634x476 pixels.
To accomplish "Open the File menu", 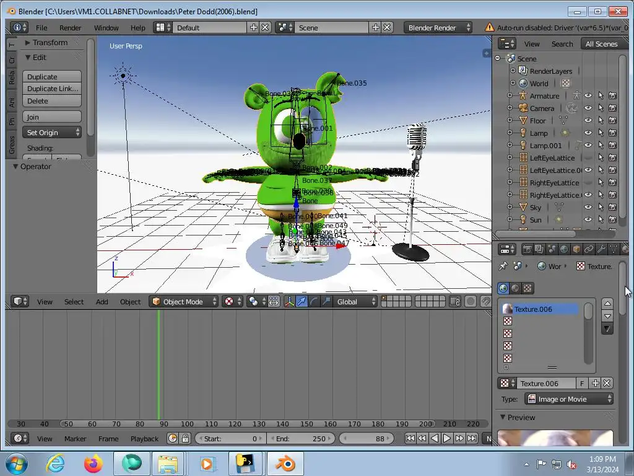I will (41, 27).
